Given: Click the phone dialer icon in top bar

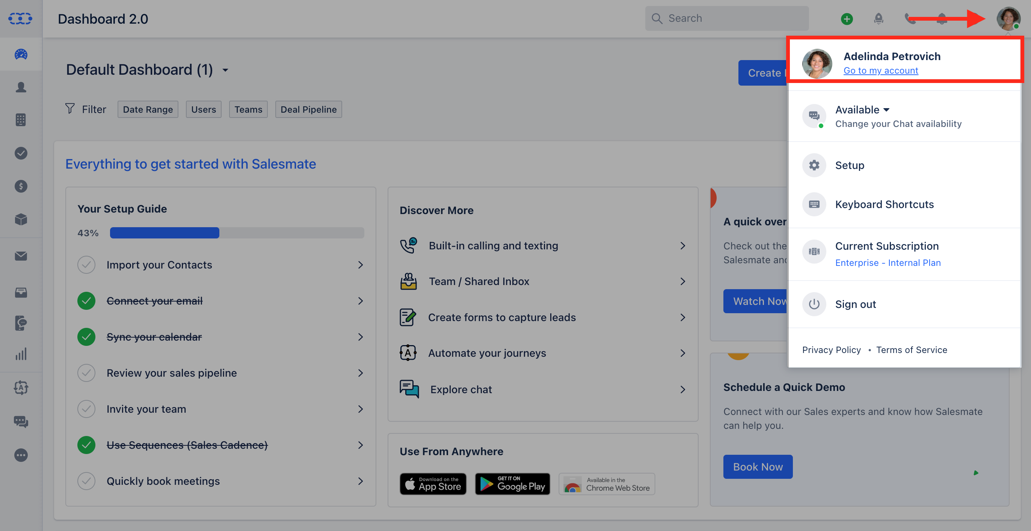Looking at the screenshot, I should click(910, 18).
